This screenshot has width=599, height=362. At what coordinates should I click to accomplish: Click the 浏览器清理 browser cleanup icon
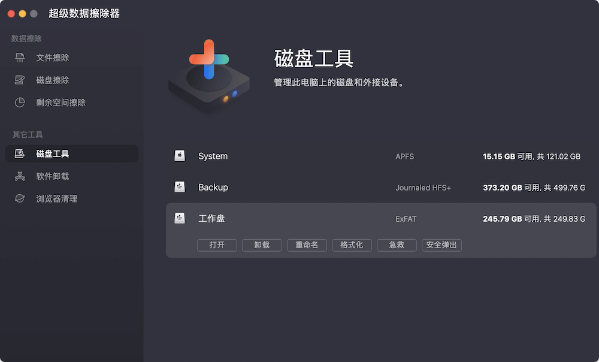(x=19, y=198)
